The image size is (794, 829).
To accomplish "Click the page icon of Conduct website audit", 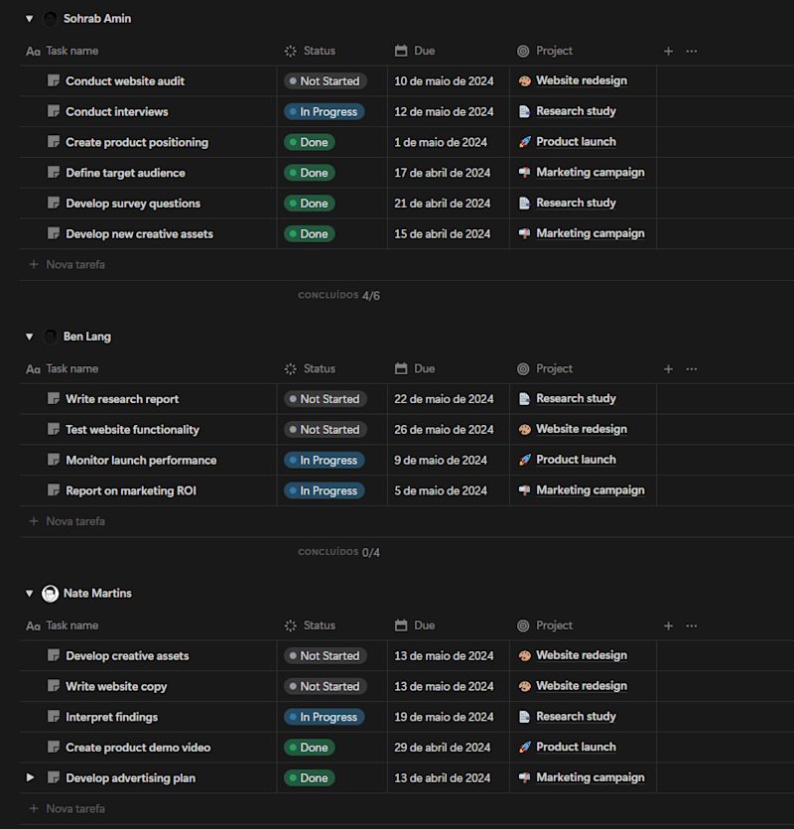I will click(x=54, y=80).
